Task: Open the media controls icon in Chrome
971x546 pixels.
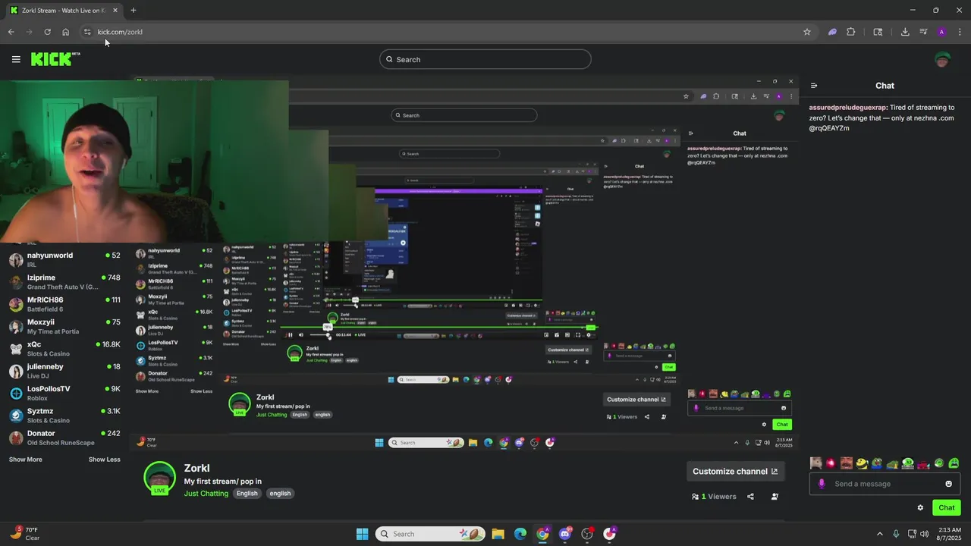Action: click(923, 32)
